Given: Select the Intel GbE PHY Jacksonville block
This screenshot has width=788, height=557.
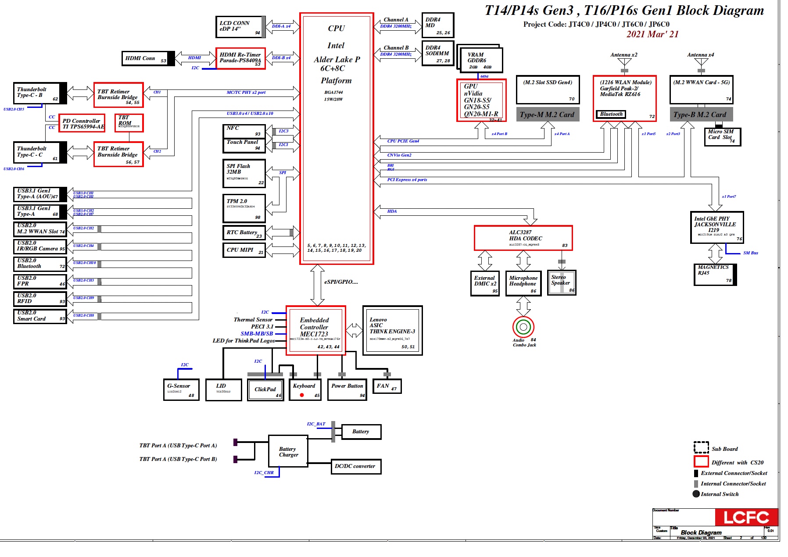Looking at the screenshot, I should (x=716, y=227).
